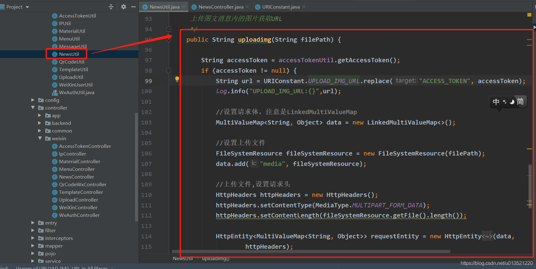This screenshot has height=269, width=536.
Task: Click the collapse all icon in Project panel
Action: (111, 7)
